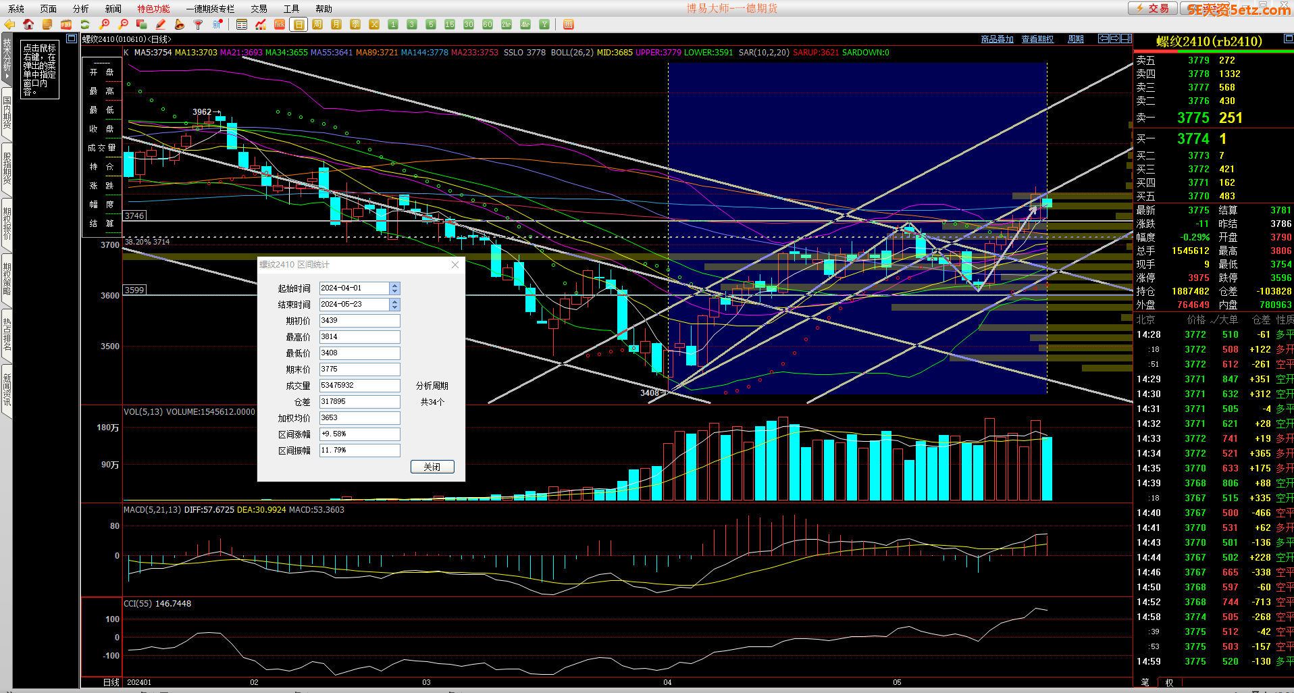The height and width of the screenshot is (693, 1294).
Task: Open the 股指期货 side tab
Action: (7, 169)
